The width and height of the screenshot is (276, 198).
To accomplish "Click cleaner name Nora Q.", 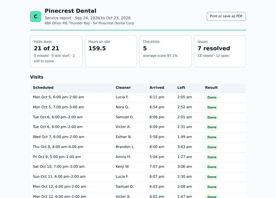I will [122, 107].
